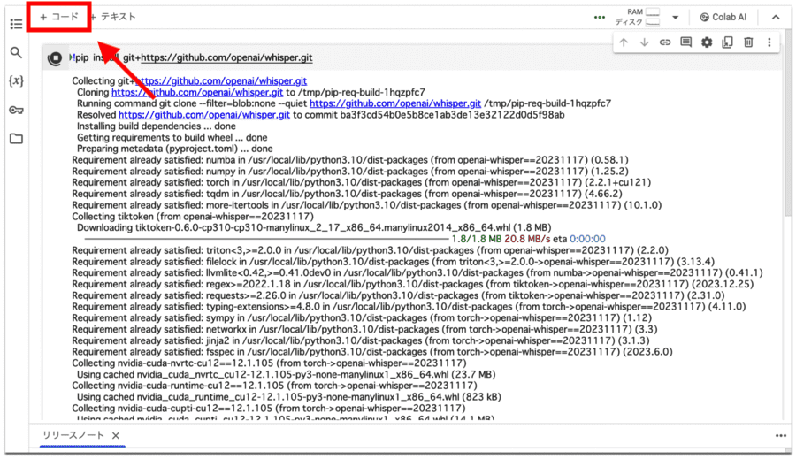Image resolution: width=796 pixels, height=459 pixels.
Task: Select 'Preparing metadata (pyproject.toml) ... done' line
Action: (x=174, y=149)
